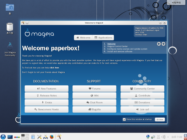This screenshot has width=187, height=140.
Task: Click the system info box showing Mageia release
Action: pyautogui.click(x=150, y=31)
